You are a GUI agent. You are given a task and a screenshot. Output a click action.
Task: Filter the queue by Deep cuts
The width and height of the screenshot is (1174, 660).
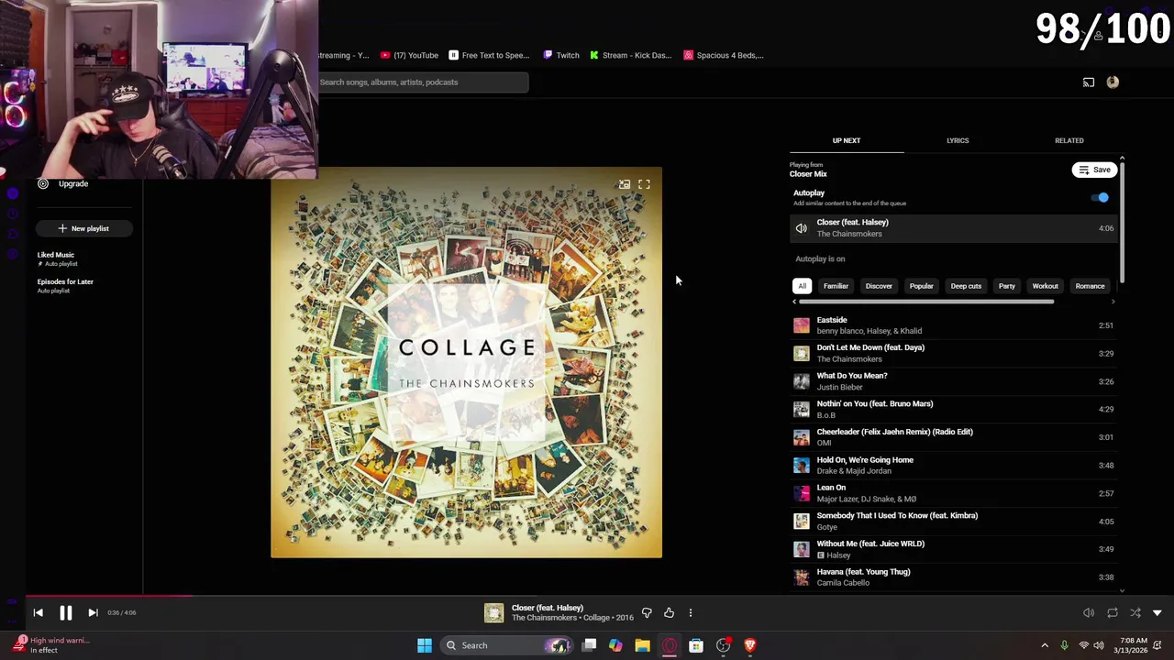[x=966, y=286]
